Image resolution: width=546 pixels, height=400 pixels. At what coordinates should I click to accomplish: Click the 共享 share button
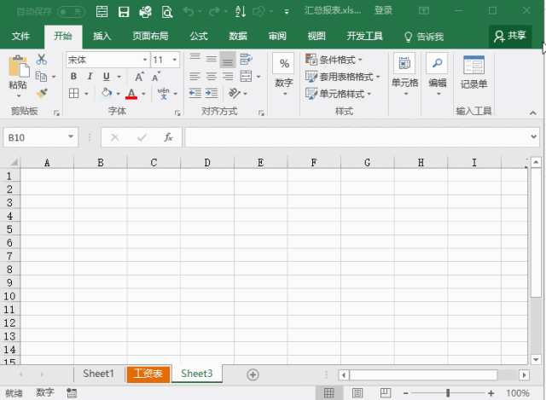click(510, 36)
